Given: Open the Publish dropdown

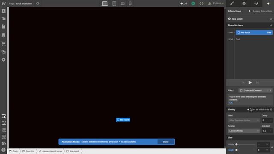Looking at the screenshot, I should click(216, 3).
